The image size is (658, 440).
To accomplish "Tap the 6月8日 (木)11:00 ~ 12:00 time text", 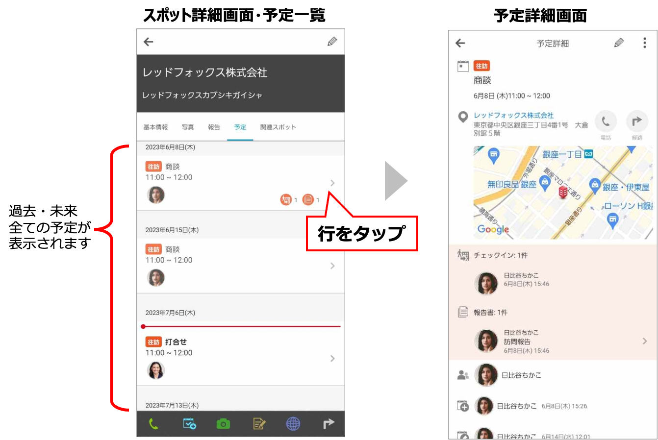I will coord(511,96).
